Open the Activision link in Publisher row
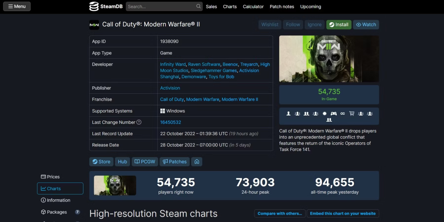 point(170,88)
